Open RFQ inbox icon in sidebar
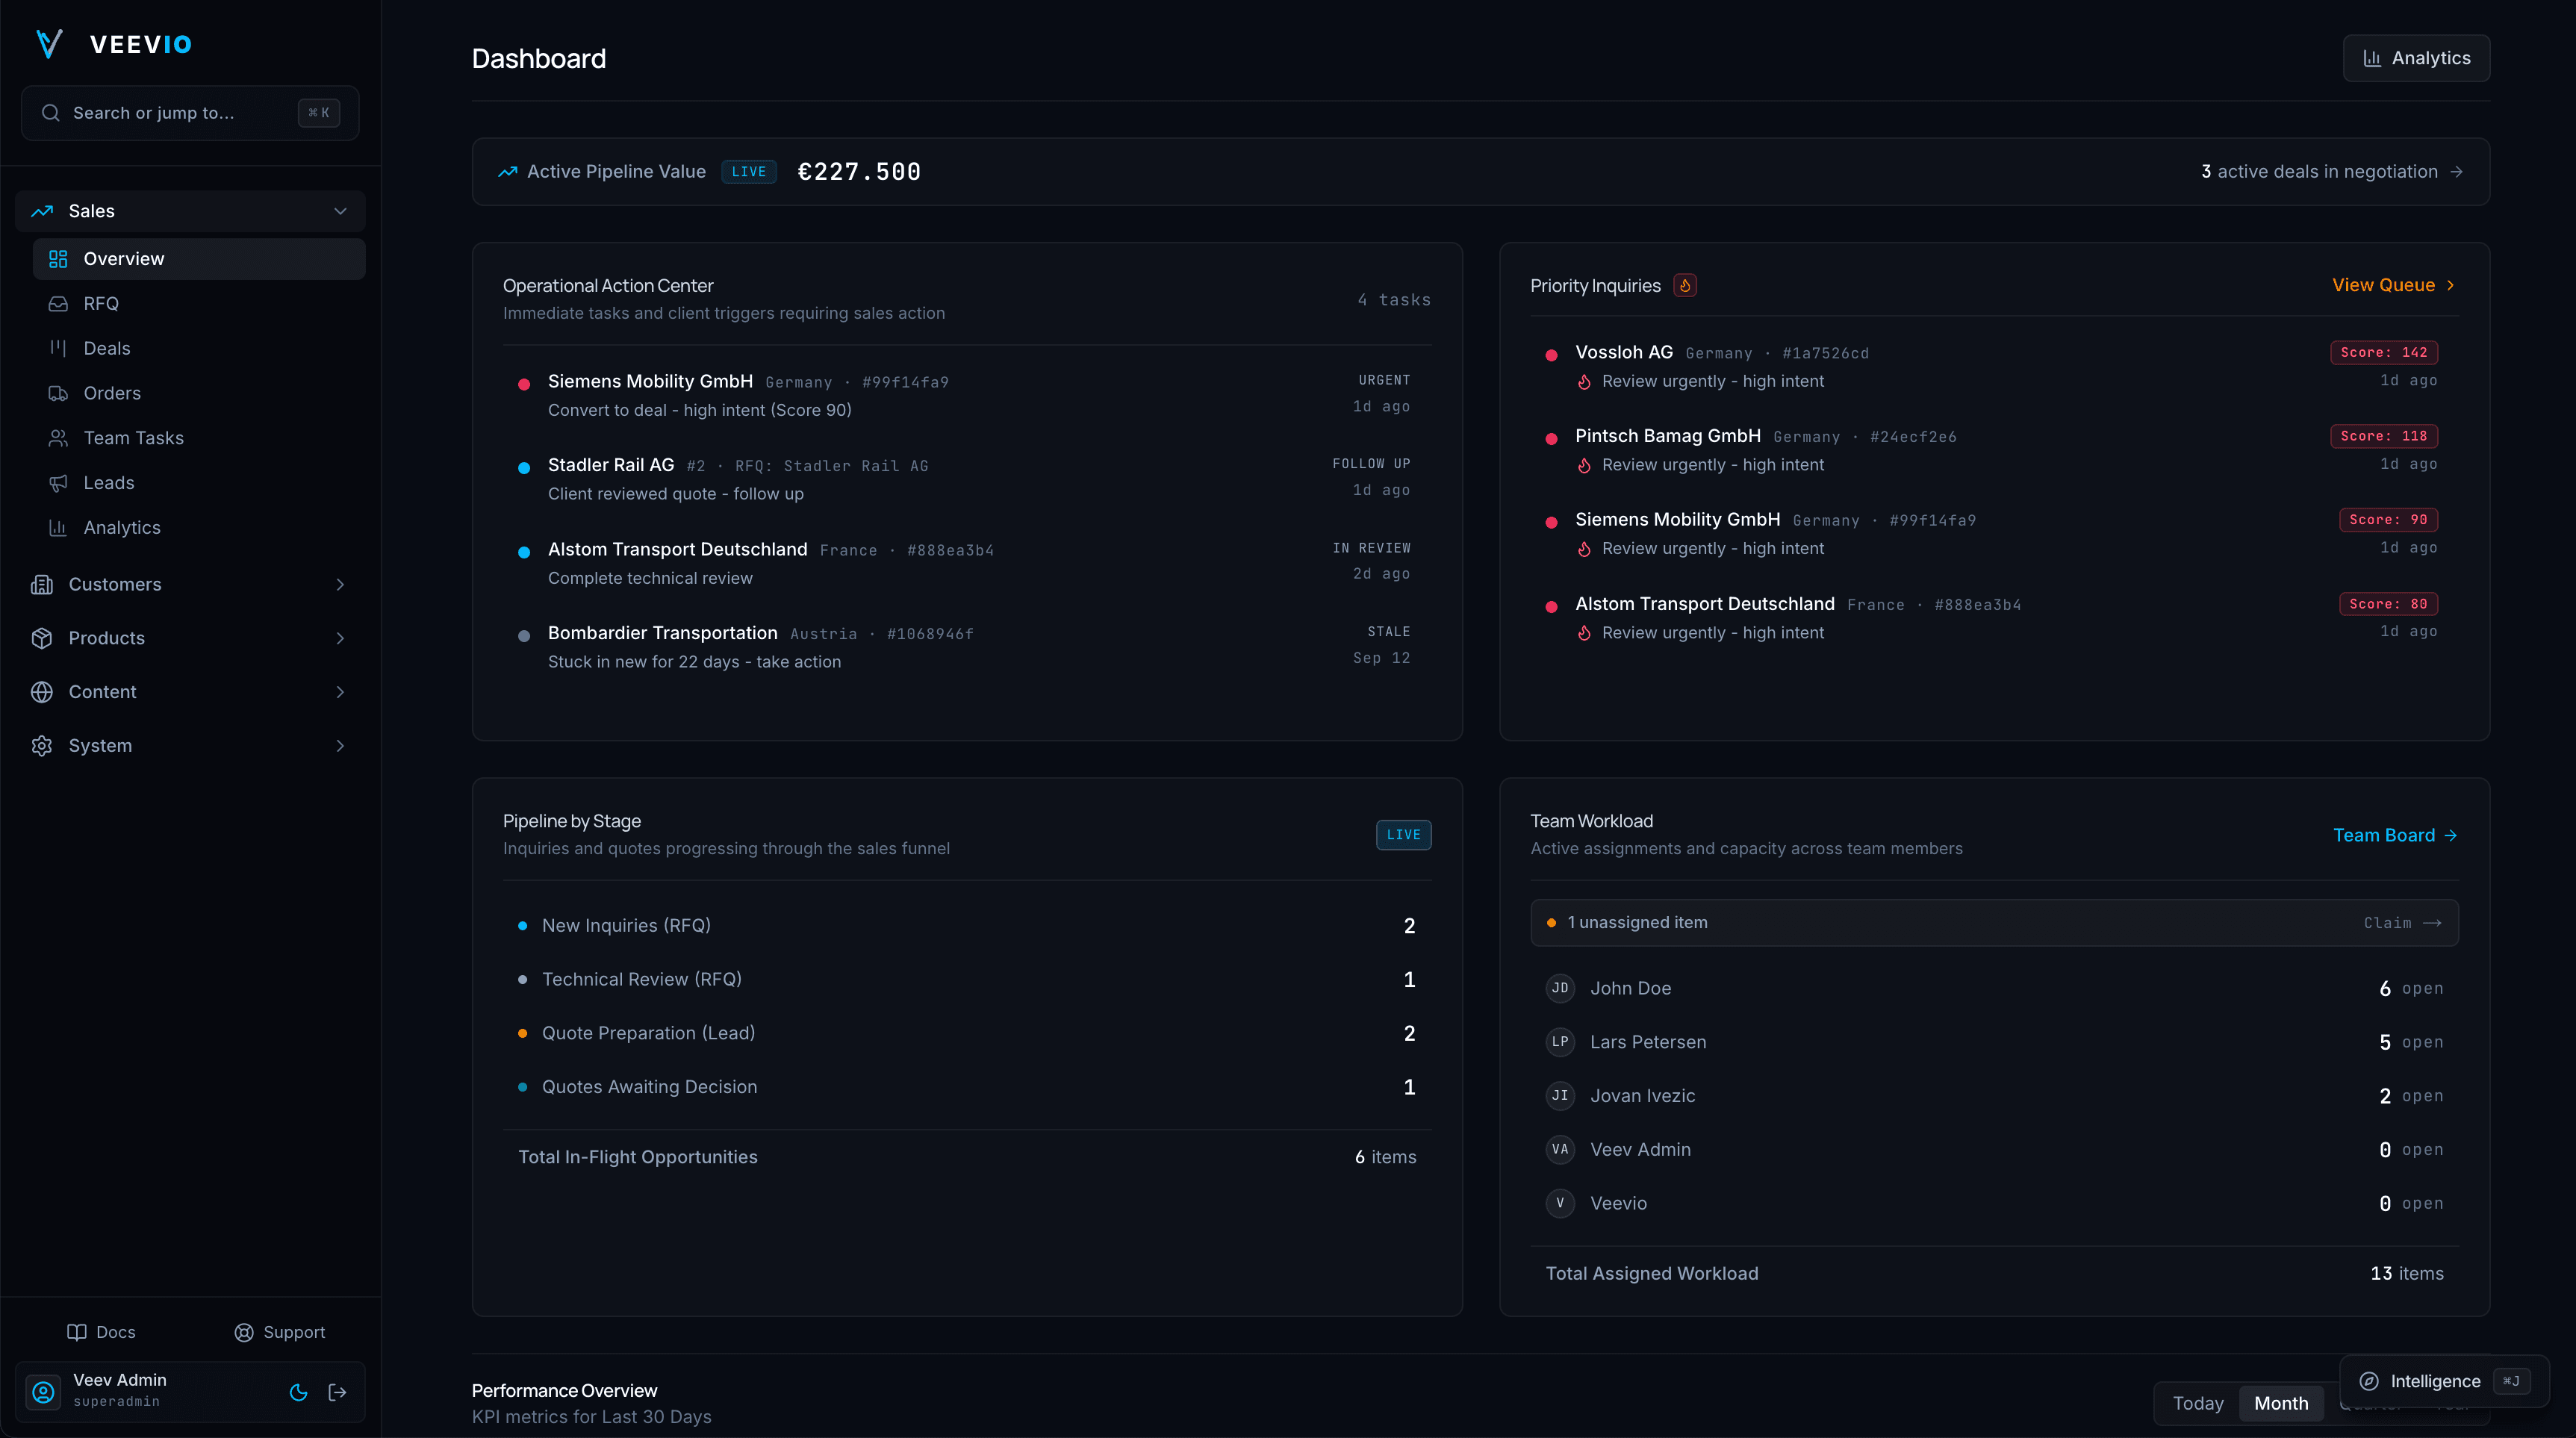This screenshot has width=2576, height=1438. click(x=58, y=304)
